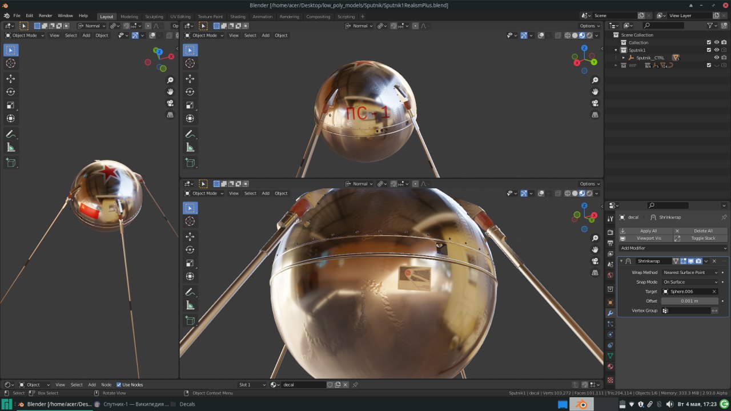Clear the Sphere.006 target field
The width and height of the screenshot is (731, 411).
[x=714, y=292]
